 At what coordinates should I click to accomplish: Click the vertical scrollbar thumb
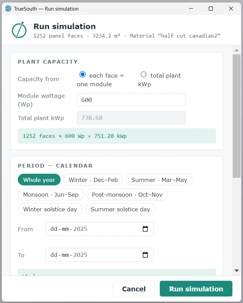click(236, 116)
